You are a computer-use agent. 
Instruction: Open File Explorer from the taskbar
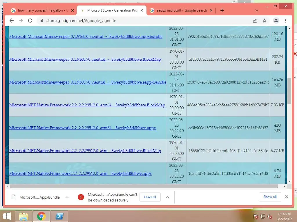(x=23, y=216)
